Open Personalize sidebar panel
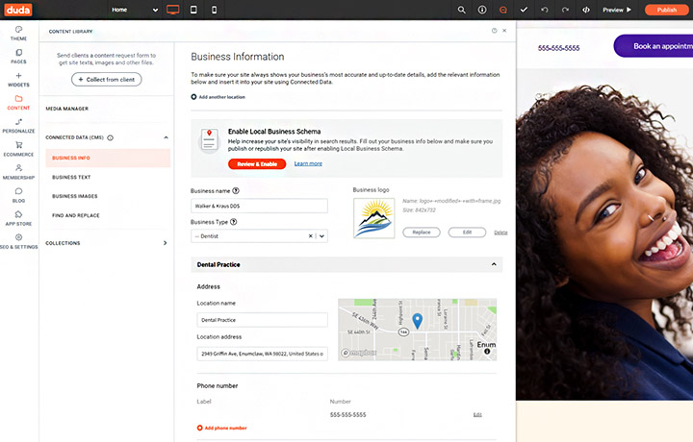This screenshot has width=693, height=442. [x=18, y=126]
